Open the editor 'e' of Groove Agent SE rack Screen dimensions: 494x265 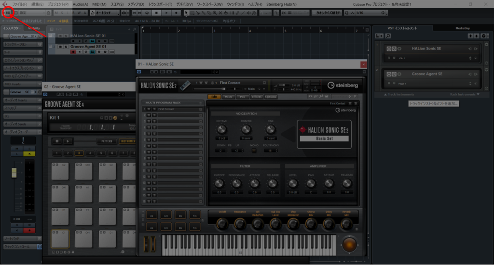(394, 74)
